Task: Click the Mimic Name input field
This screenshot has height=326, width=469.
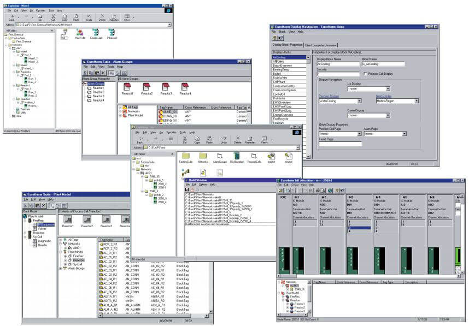Action: [383, 64]
